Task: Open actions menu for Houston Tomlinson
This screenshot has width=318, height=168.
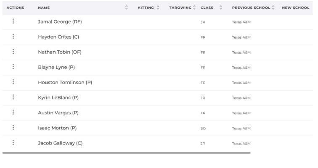Action: pos(13,82)
